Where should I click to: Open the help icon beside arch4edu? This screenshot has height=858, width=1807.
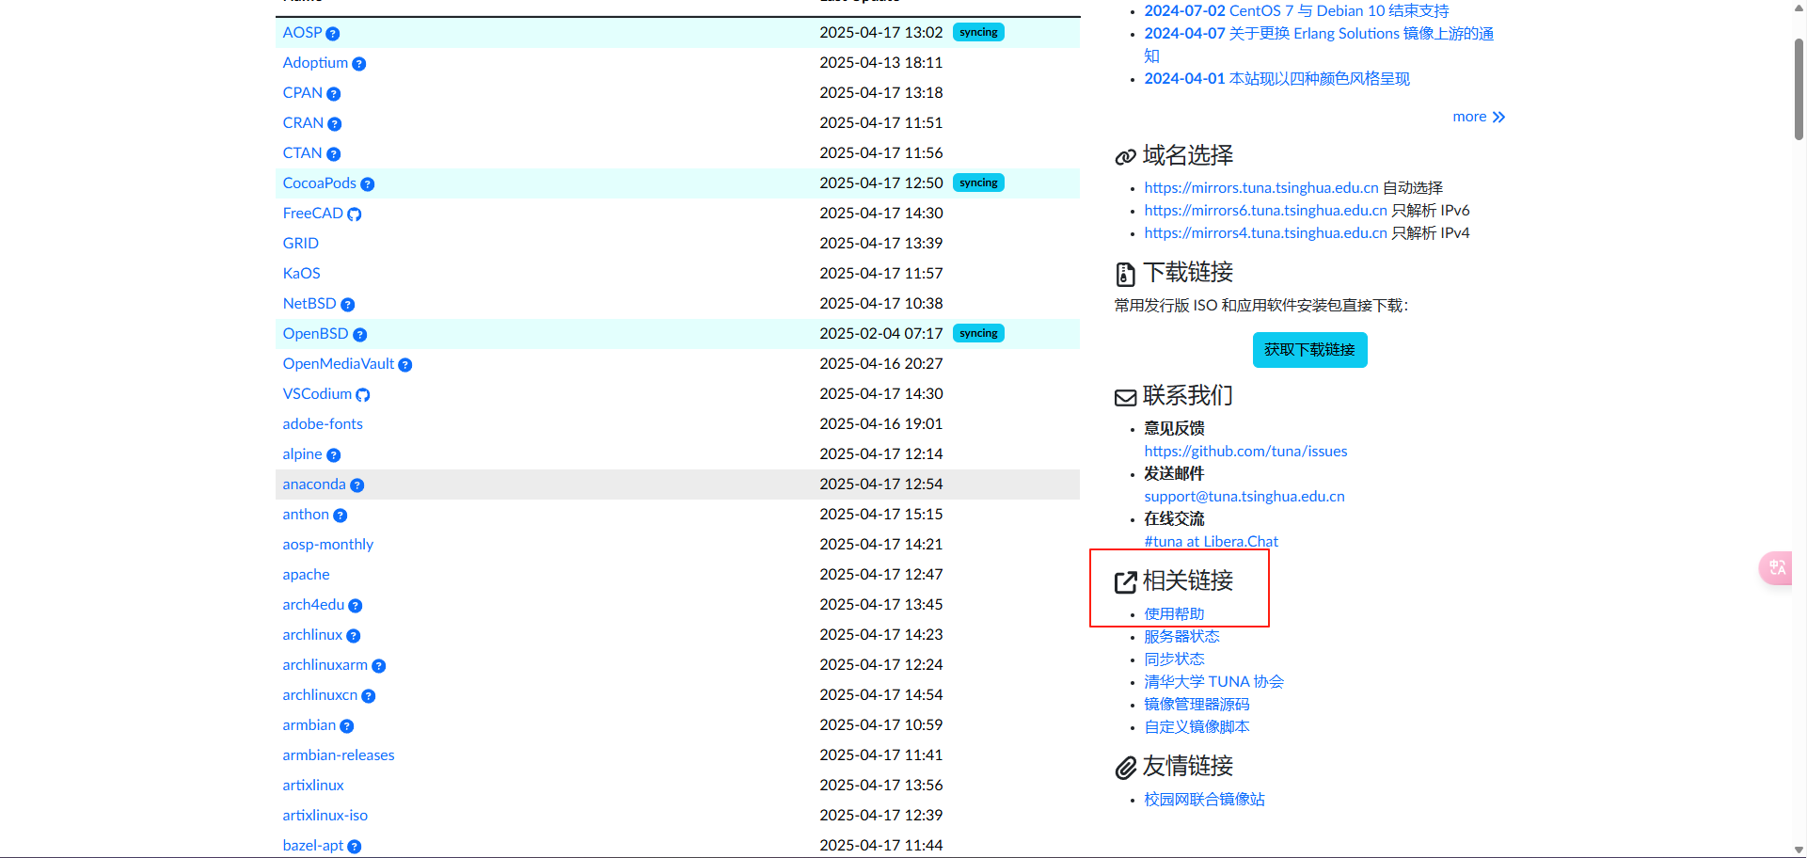tap(356, 606)
